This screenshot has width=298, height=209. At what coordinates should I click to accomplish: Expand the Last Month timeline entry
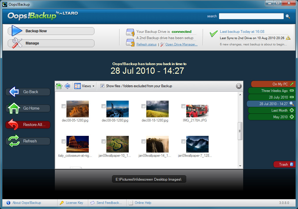point(292,110)
